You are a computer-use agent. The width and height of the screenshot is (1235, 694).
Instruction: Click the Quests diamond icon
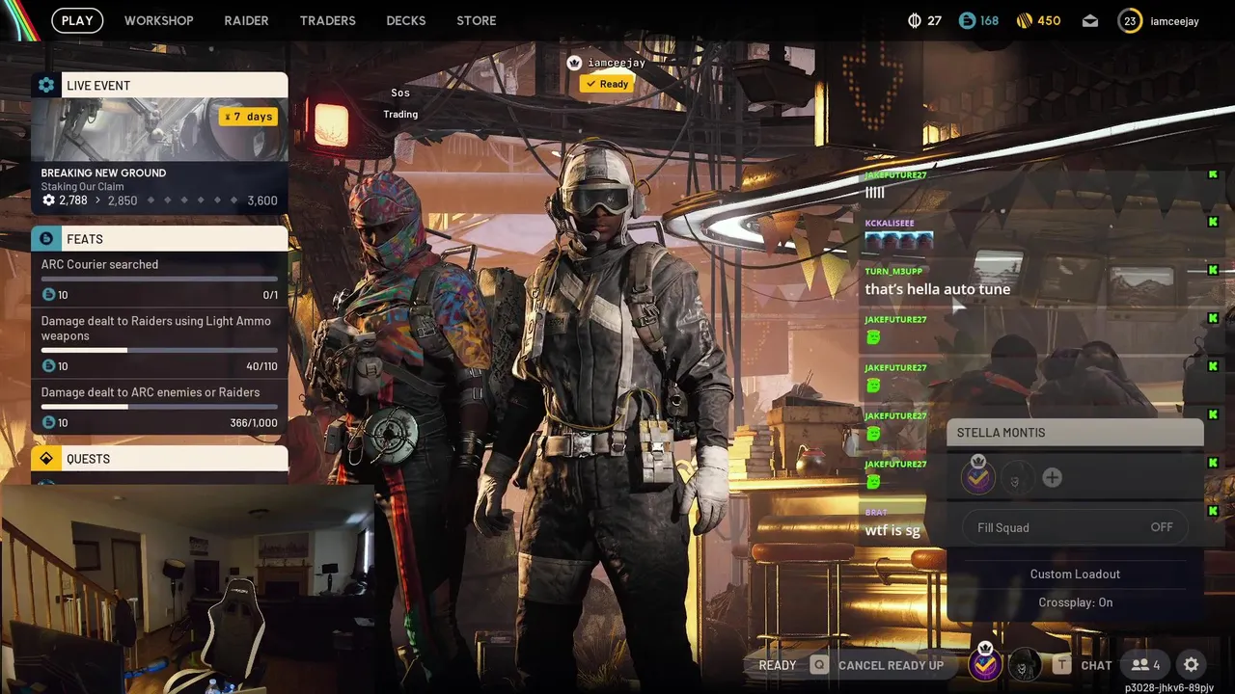(x=46, y=459)
